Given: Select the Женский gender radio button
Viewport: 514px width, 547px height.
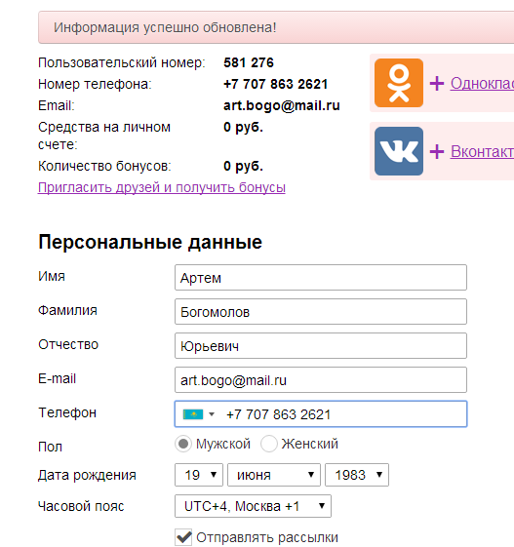Looking at the screenshot, I should pos(269,444).
